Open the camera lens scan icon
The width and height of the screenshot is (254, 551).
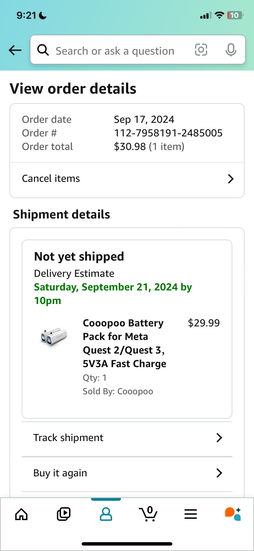201,50
